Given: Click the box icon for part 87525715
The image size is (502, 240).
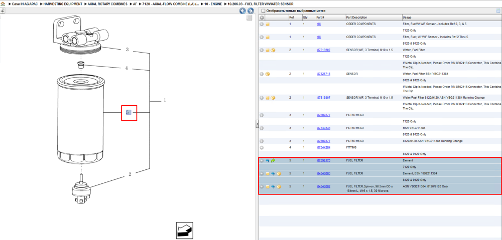Looking at the screenshot, I should [268, 74].
